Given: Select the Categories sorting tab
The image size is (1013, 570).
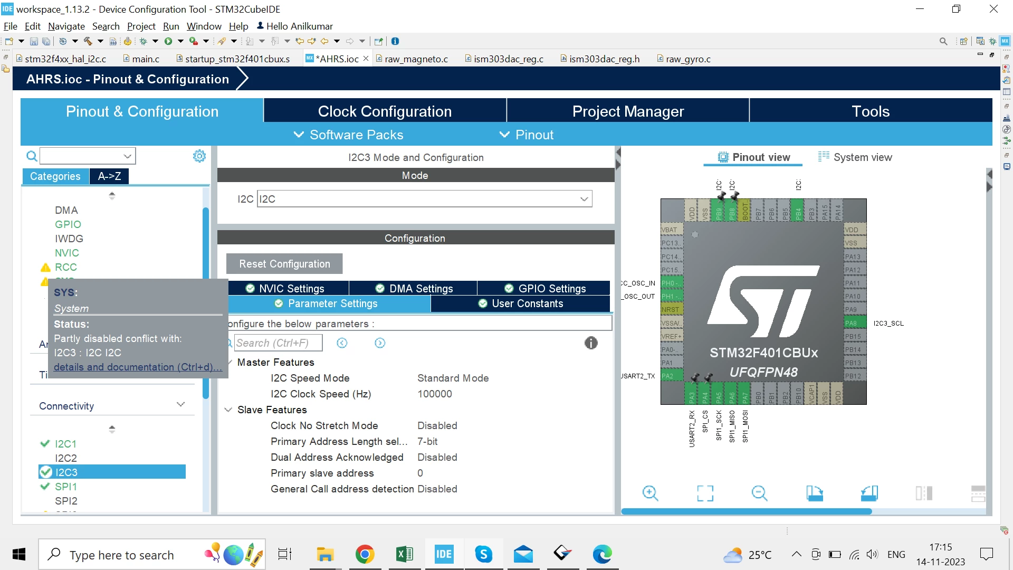Looking at the screenshot, I should click(x=55, y=176).
